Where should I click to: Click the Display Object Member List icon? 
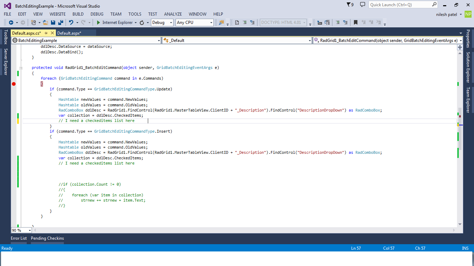click(320, 23)
